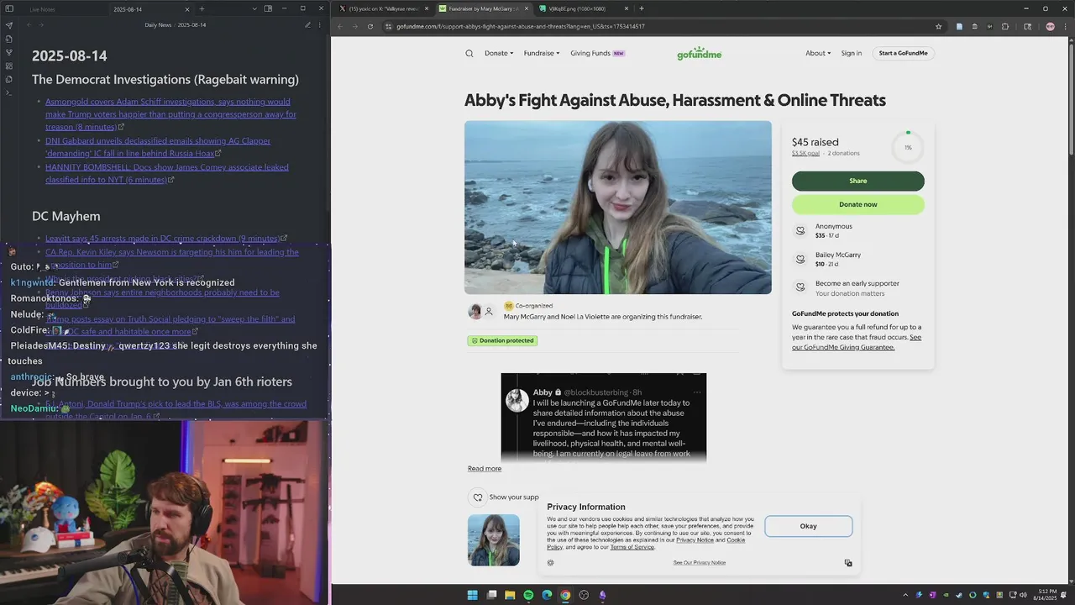Open File Explorer from the taskbar
The image size is (1075, 605).
point(510,595)
